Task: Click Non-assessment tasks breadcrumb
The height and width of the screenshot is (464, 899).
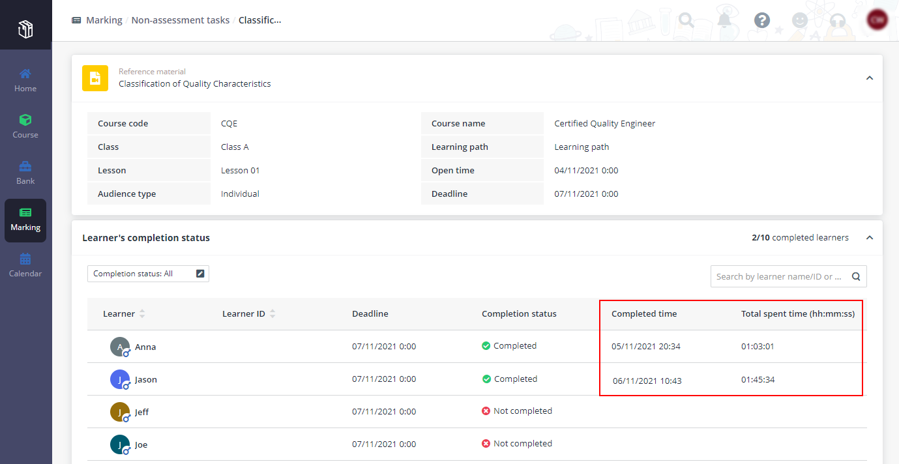Action: click(x=181, y=20)
